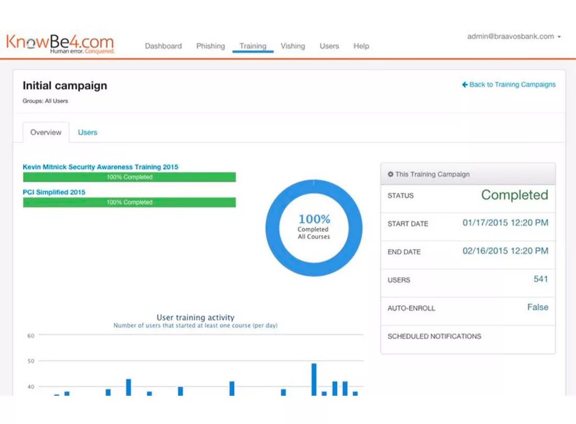576x424 pixels.
Task: Open the Phishing section
Action: pos(211,46)
